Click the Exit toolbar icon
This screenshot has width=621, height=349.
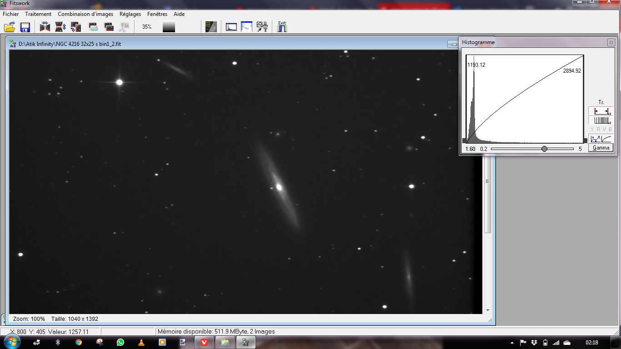282,27
